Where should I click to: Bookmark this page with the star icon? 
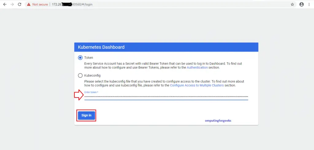[292, 4]
